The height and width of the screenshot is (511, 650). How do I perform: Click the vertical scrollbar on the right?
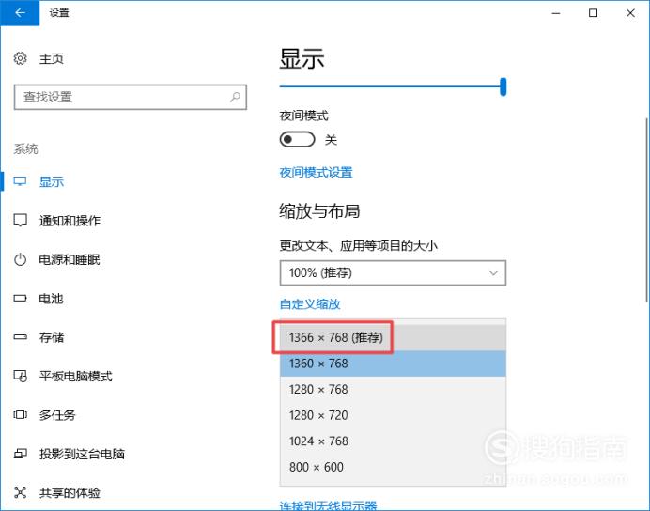coord(646,210)
